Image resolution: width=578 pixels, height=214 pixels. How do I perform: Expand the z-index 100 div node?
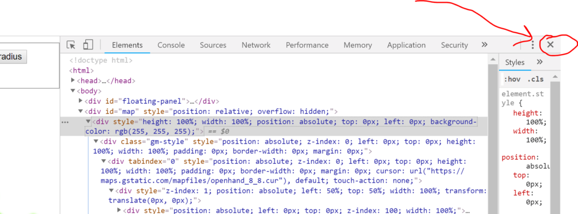pyautogui.click(x=119, y=210)
